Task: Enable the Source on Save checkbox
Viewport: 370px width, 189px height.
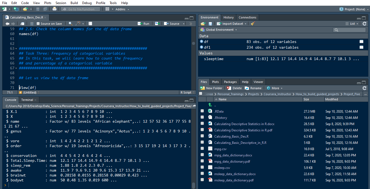Action: tap(38, 24)
